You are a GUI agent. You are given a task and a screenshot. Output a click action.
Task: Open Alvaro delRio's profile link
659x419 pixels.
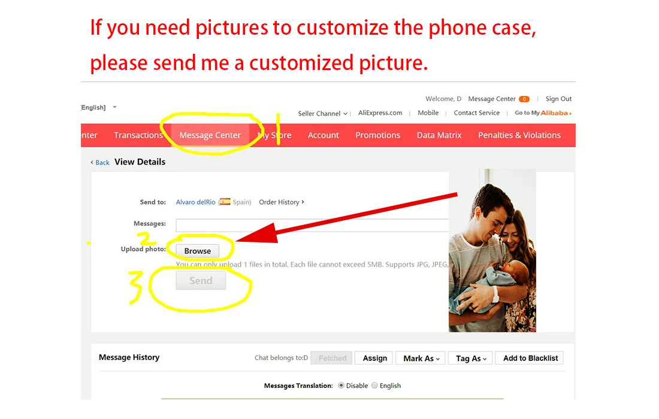coord(195,202)
